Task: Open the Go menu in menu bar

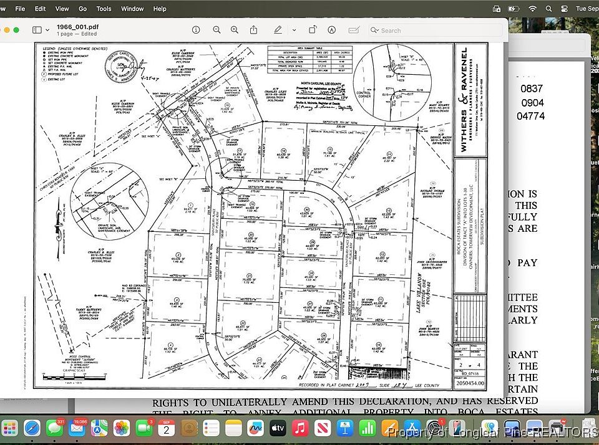Action: [82, 9]
